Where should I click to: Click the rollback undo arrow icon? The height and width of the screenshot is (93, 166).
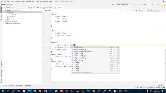pos(158,5)
